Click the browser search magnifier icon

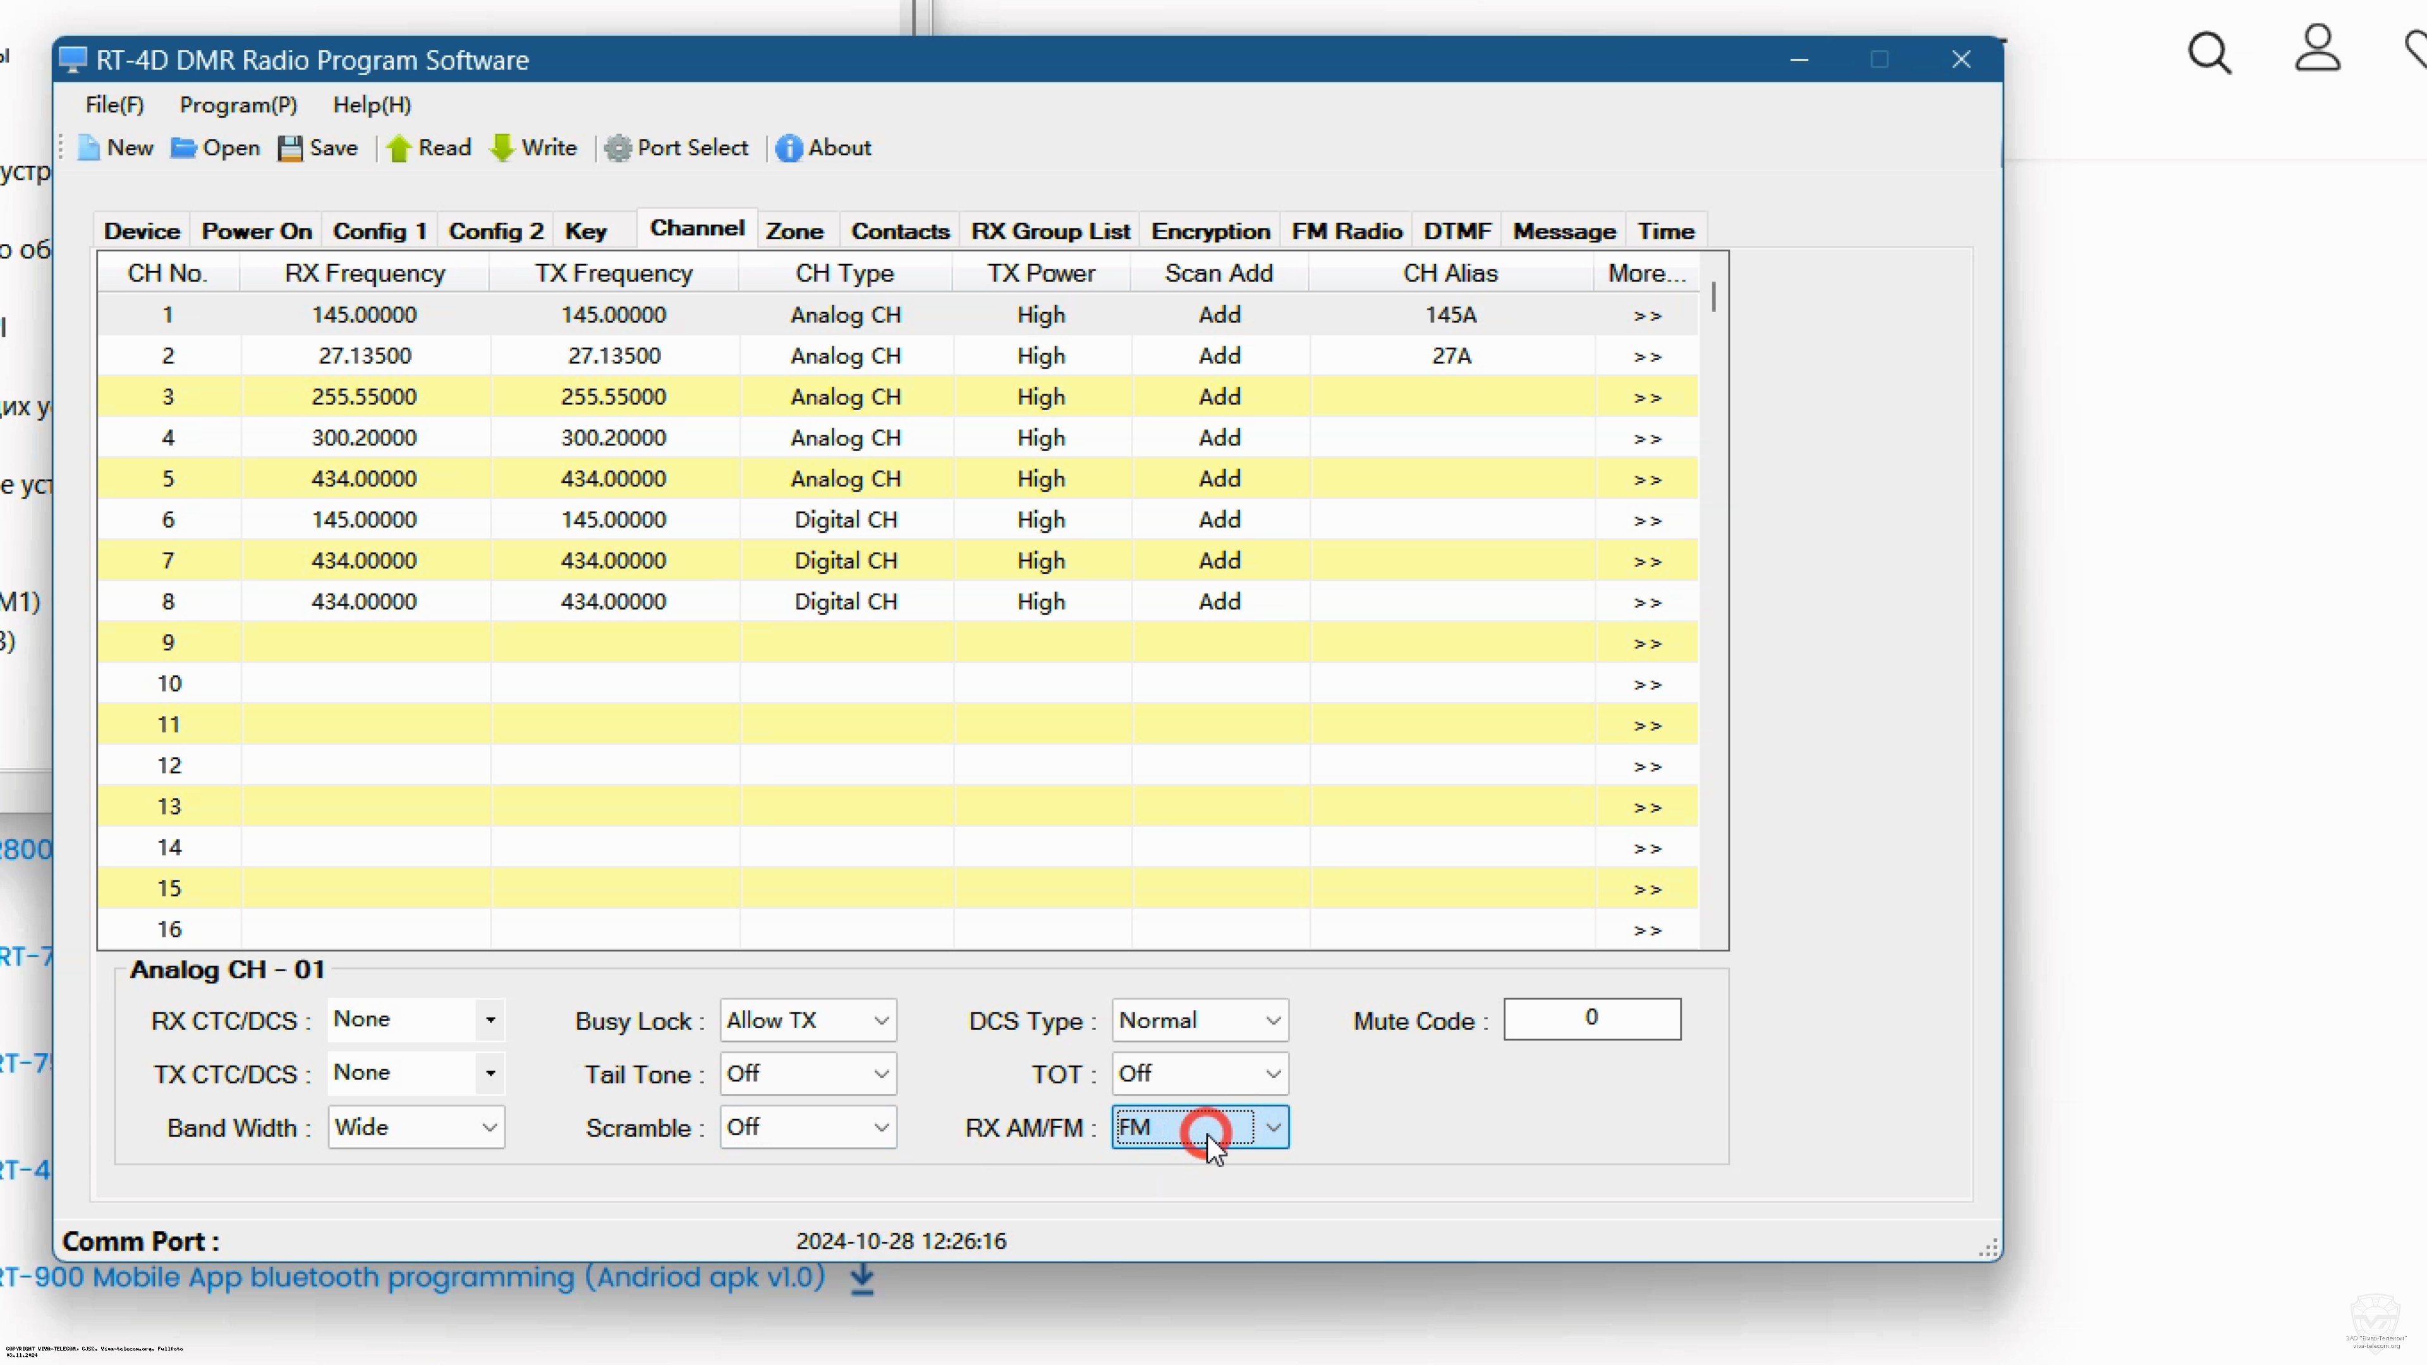(x=2210, y=52)
